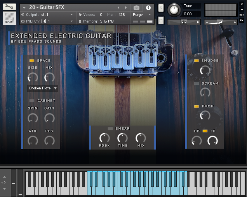The width and height of the screenshot is (247, 197).
Task: Enable the SMEAR effect
Action: click(110, 129)
